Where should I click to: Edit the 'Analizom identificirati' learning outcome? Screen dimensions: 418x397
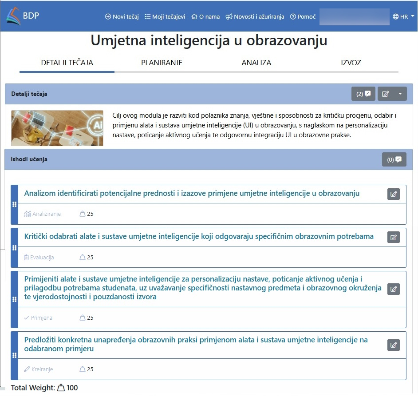(x=393, y=194)
